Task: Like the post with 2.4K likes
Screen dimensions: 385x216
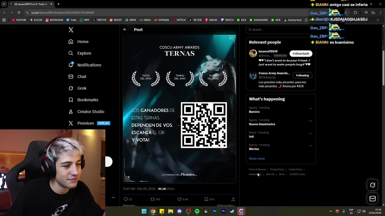Action: pyautogui.click(x=179, y=199)
